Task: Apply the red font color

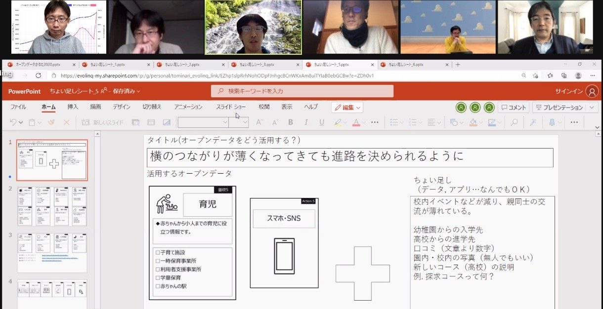Action: pos(356,122)
